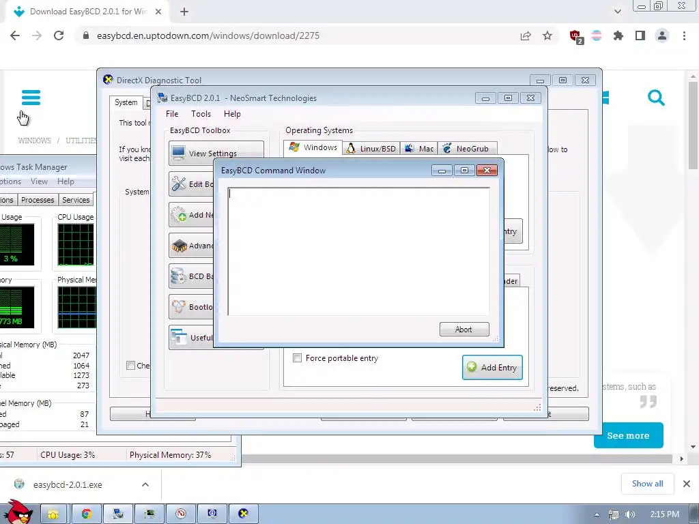Click the address bar URL
Image resolution: width=699 pixels, height=524 pixels.
(x=208, y=35)
